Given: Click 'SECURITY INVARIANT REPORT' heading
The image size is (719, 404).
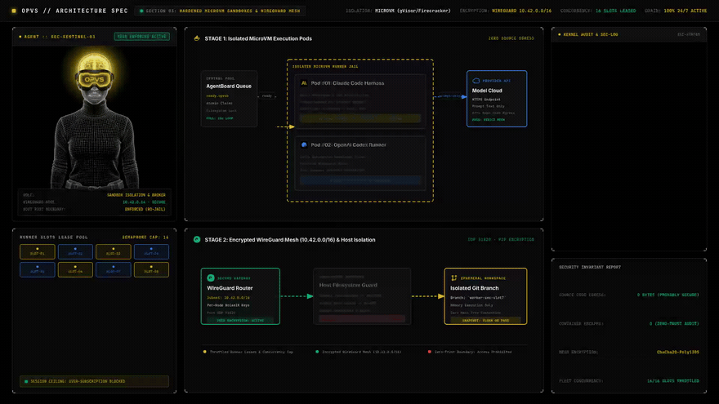Looking at the screenshot, I should (x=590, y=267).
